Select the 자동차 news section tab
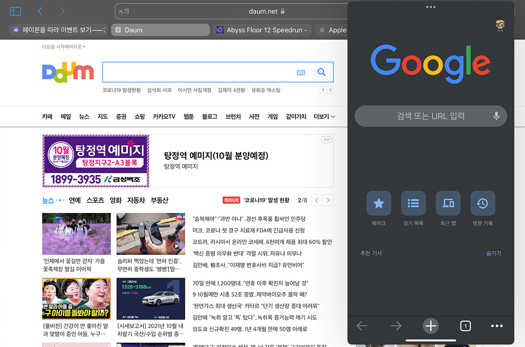This screenshot has height=347, width=525. (136, 200)
